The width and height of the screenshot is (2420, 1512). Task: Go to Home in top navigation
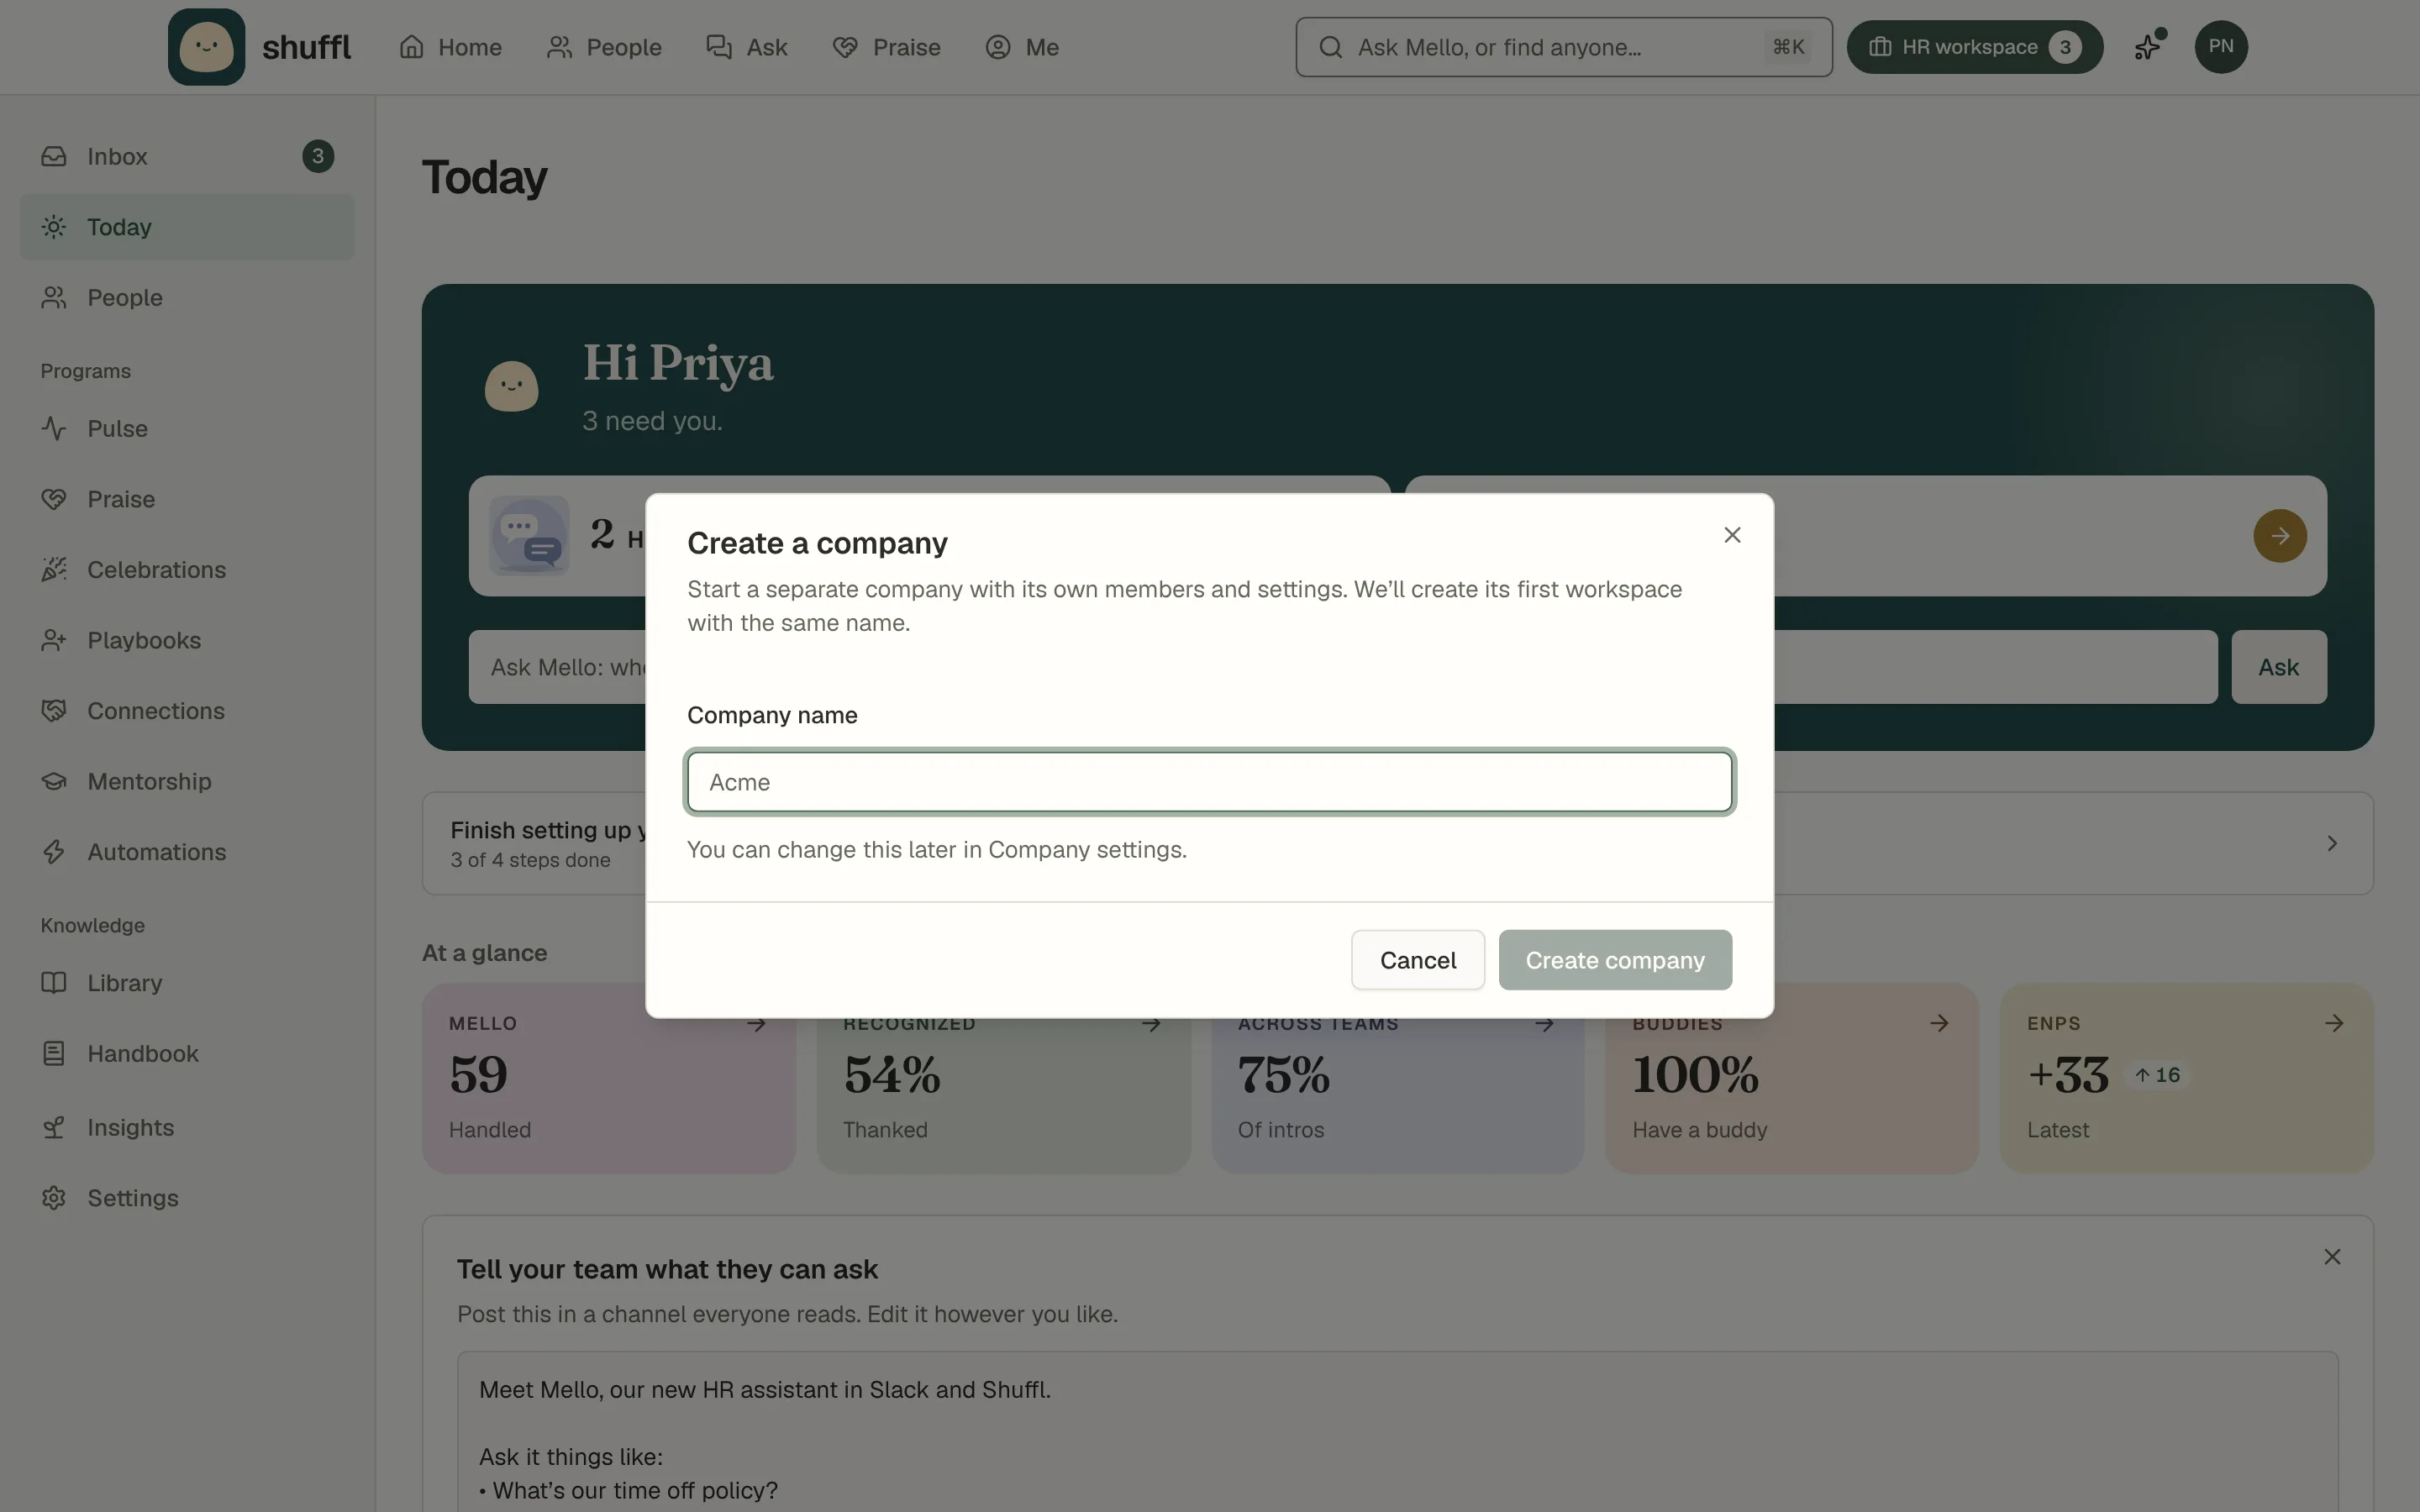click(x=450, y=47)
